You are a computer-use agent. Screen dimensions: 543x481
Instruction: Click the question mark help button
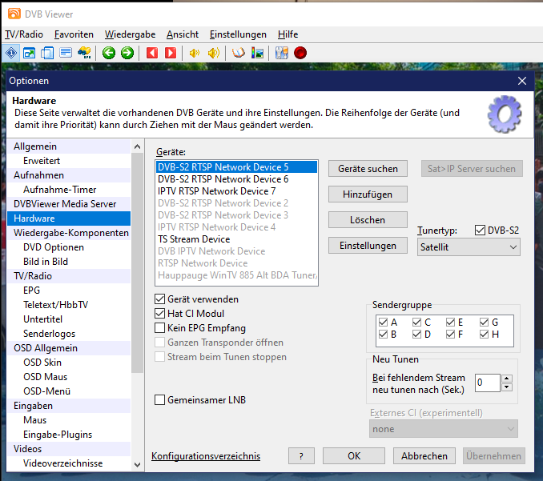pyautogui.click(x=301, y=455)
